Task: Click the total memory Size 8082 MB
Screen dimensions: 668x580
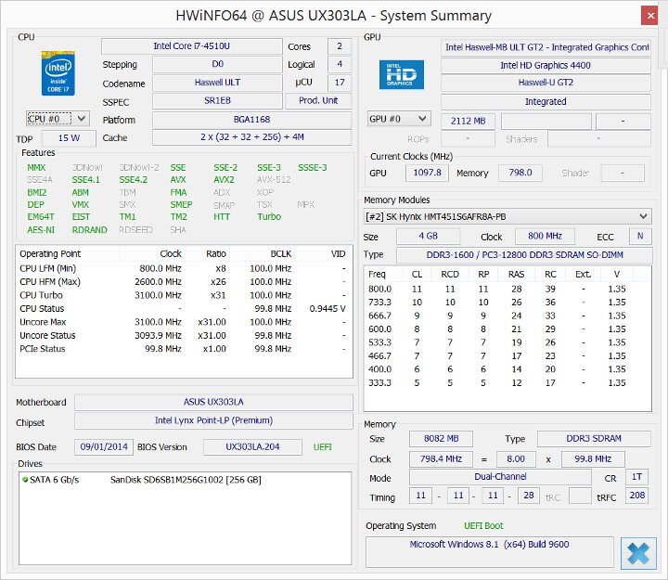Action: click(441, 439)
